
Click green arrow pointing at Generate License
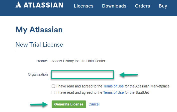coord(39,104)
